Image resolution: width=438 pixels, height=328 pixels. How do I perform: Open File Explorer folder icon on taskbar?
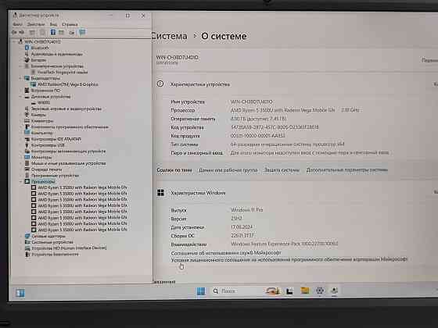(305, 291)
